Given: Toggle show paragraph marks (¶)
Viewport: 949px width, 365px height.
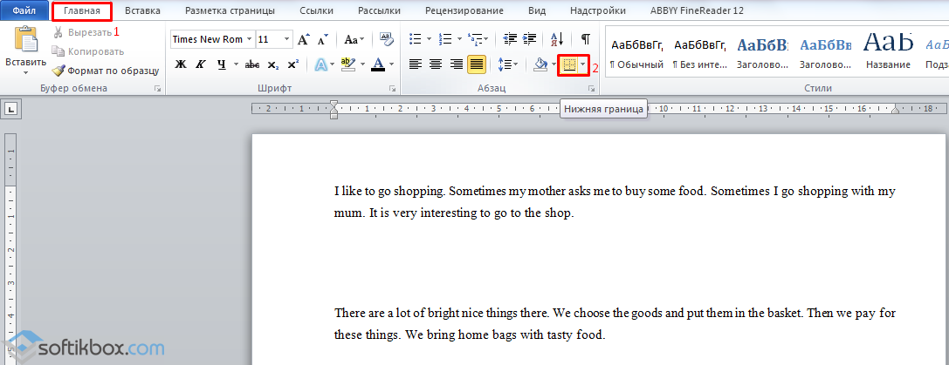Looking at the screenshot, I should click(x=585, y=39).
